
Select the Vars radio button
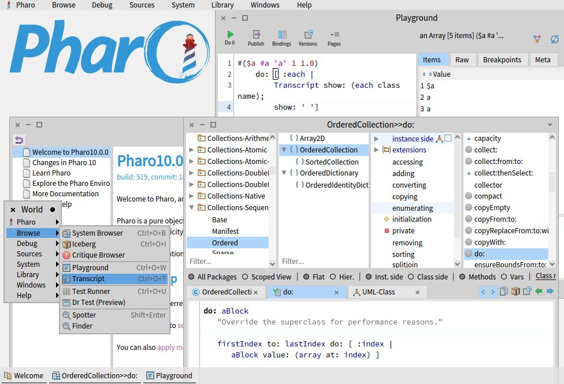504,277
